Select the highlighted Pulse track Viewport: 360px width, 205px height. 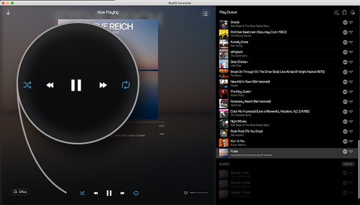pyautogui.click(x=287, y=153)
